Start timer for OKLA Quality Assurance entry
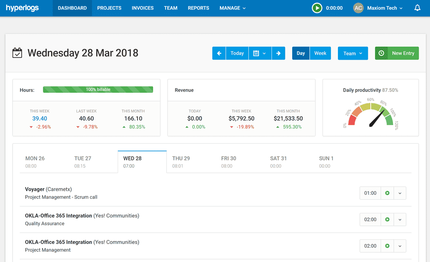 click(387, 220)
